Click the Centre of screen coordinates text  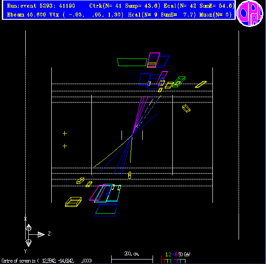(47, 260)
